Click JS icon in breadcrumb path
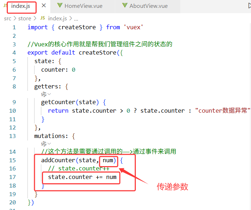 click(43, 18)
